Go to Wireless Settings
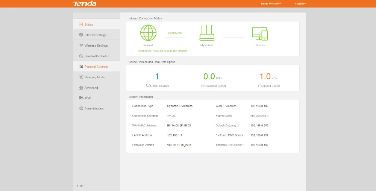 [96, 45]
